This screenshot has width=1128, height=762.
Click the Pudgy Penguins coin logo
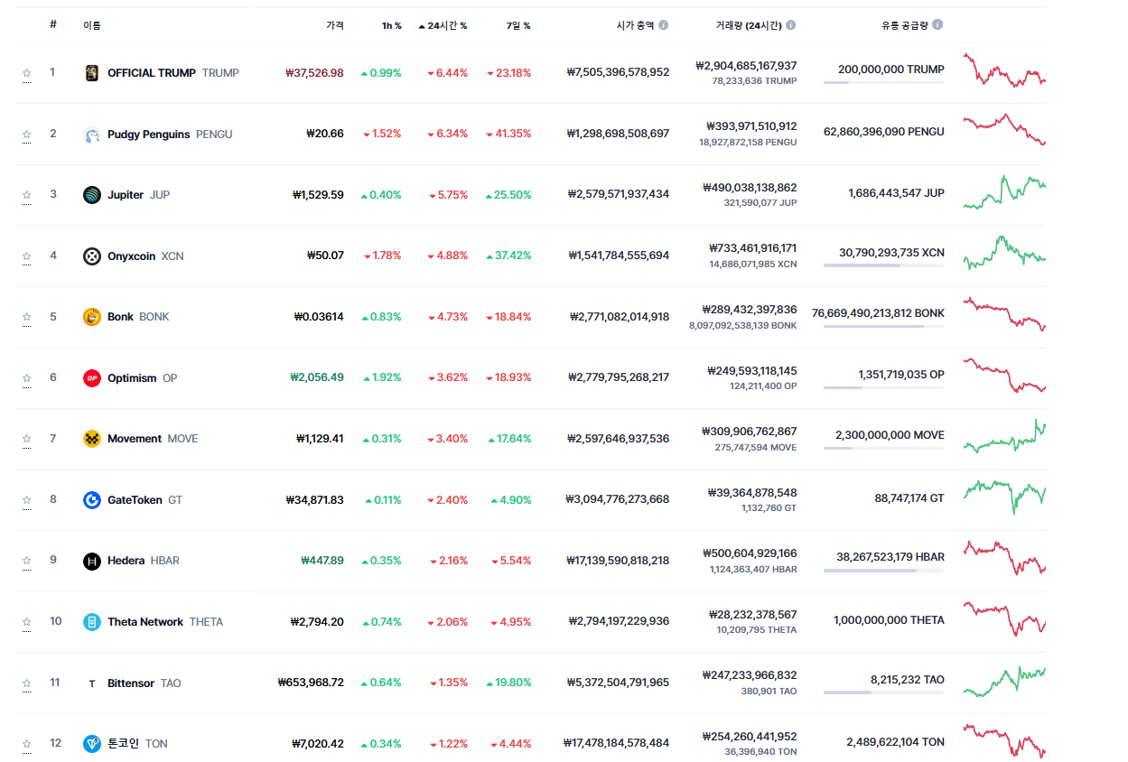91,135
